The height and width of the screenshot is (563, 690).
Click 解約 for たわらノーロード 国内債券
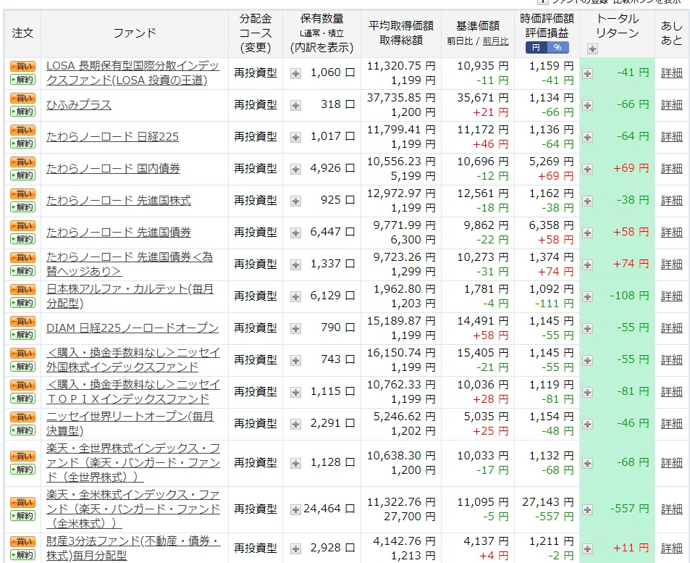(x=22, y=175)
